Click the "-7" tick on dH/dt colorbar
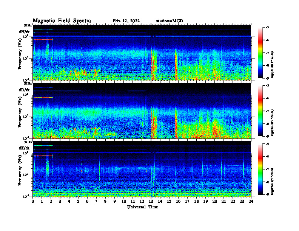 pyautogui.click(x=267, y=53)
